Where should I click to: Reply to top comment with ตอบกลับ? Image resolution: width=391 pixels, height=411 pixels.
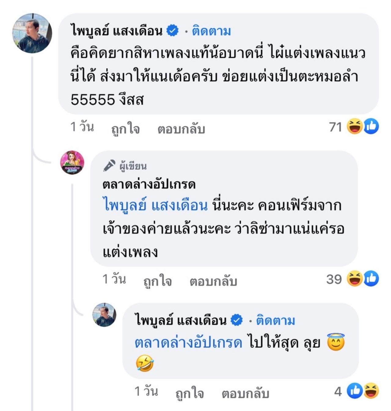[181, 129]
